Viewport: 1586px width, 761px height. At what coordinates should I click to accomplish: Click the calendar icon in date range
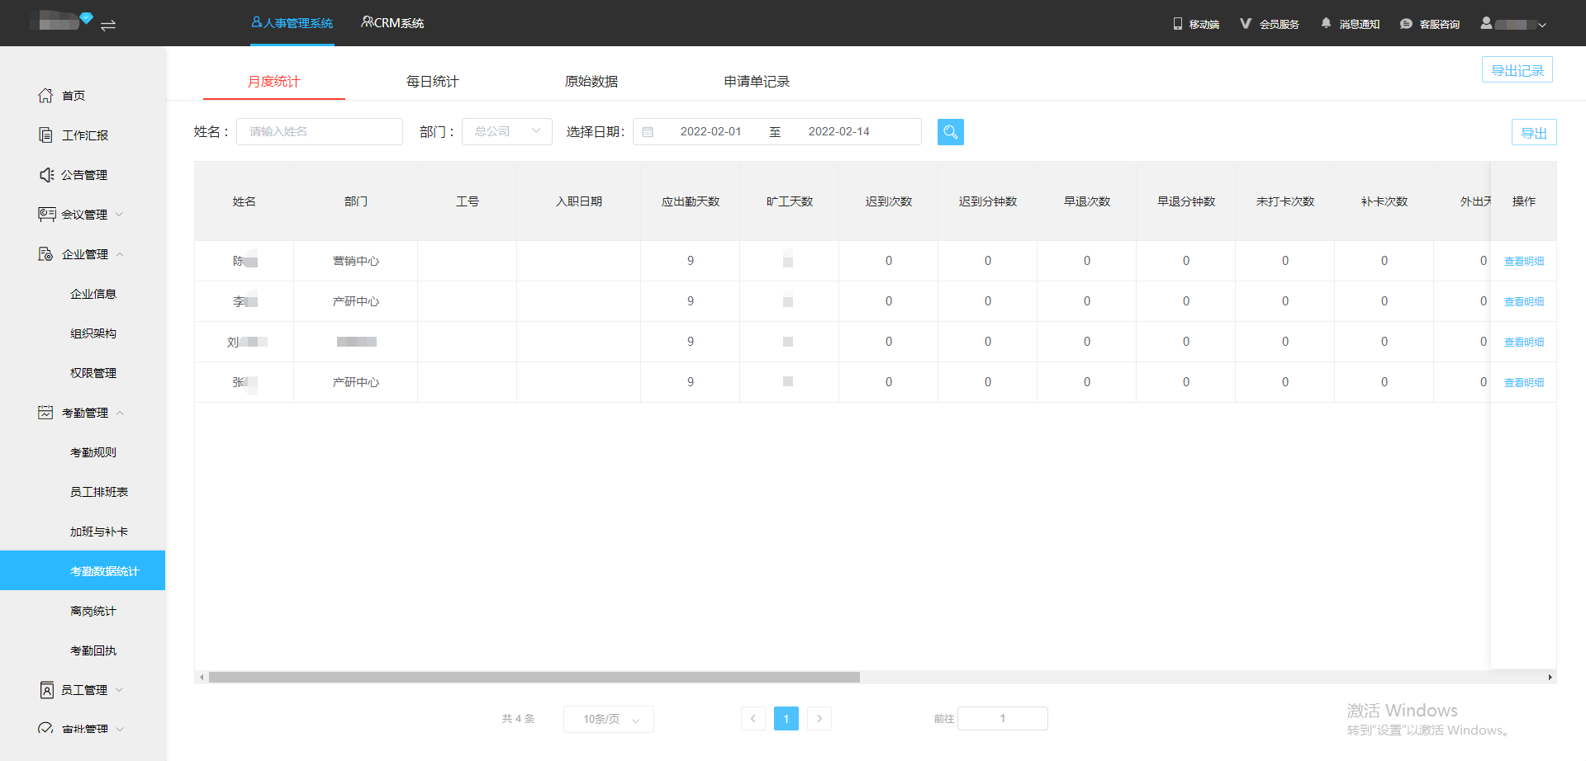648,132
